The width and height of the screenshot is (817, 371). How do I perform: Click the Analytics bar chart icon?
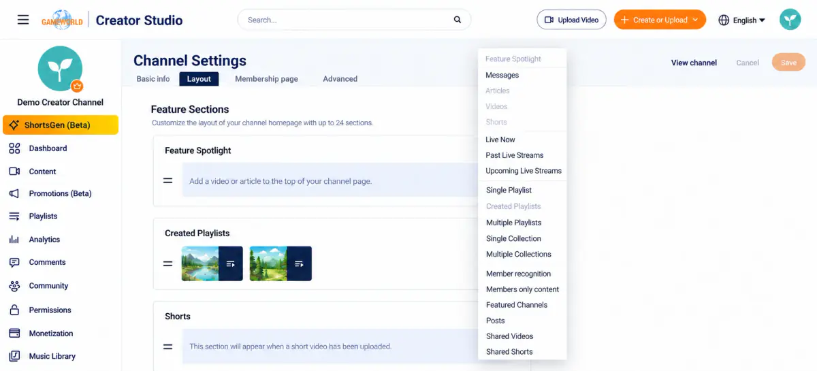point(14,240)
